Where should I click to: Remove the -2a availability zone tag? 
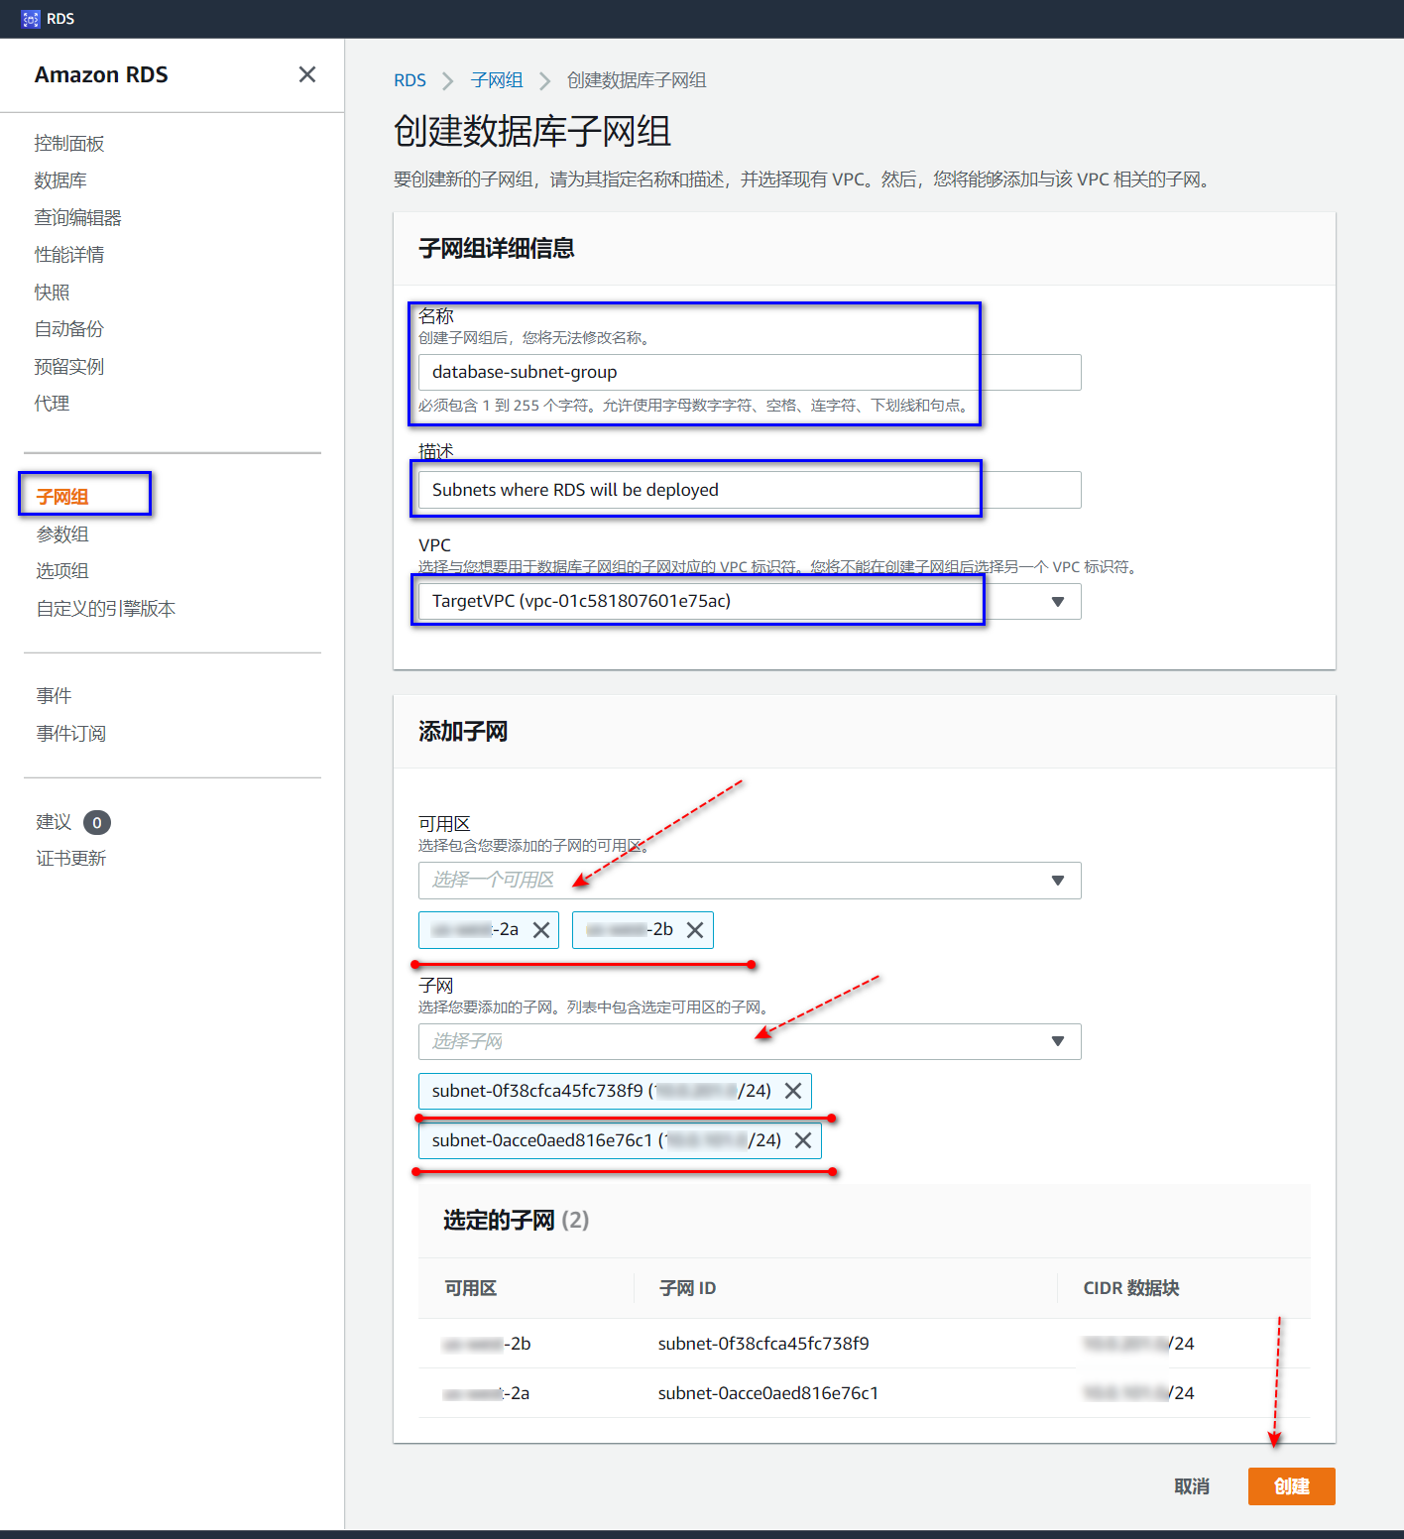click(541, 930)
